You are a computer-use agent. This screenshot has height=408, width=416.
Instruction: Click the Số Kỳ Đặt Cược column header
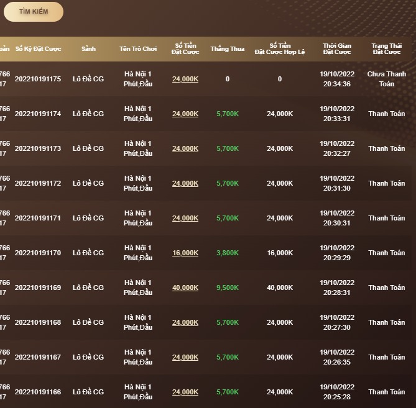[x=38, y=49]
